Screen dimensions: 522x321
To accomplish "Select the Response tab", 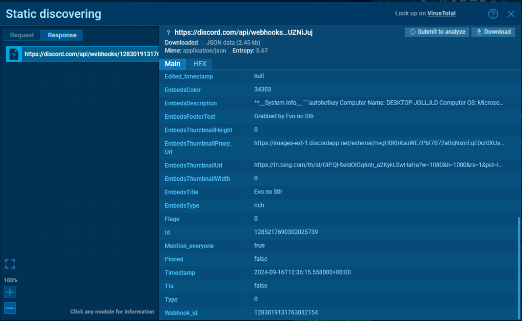I will point(62,35).
